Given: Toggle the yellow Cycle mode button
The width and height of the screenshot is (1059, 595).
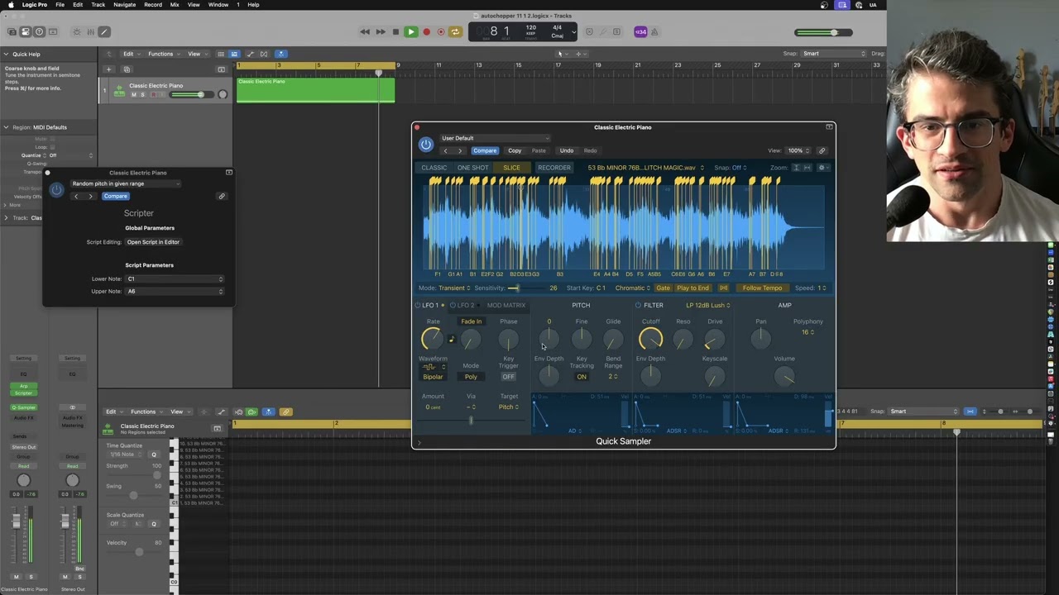Looking at the screenshot, I should tap(455, 32).
